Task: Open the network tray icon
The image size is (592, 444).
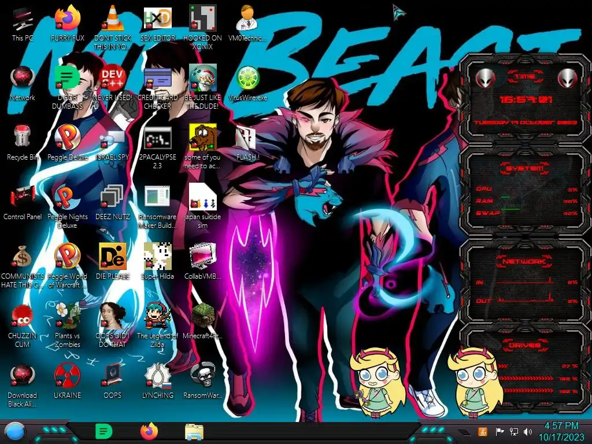Action: coord(514,431)
